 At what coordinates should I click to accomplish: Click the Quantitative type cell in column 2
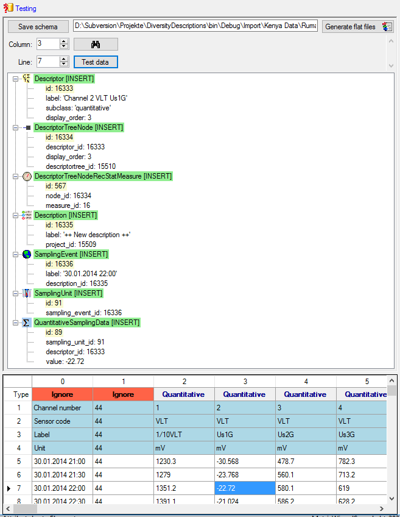pyautogui.click(x=184, y=394)
